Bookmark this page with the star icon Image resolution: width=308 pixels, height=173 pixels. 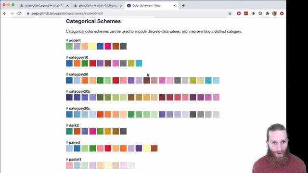tap(230, 13)
